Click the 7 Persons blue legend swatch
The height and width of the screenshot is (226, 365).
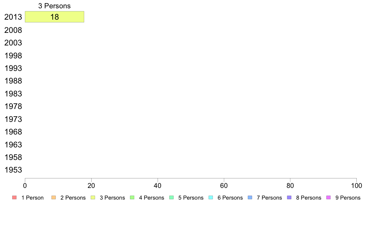point(250,198)
